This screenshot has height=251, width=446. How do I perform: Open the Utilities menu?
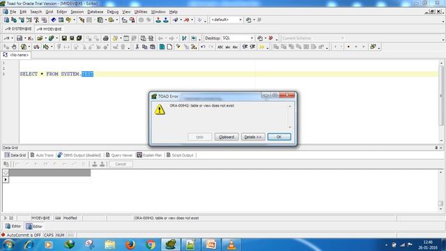[x=141, y=12]
